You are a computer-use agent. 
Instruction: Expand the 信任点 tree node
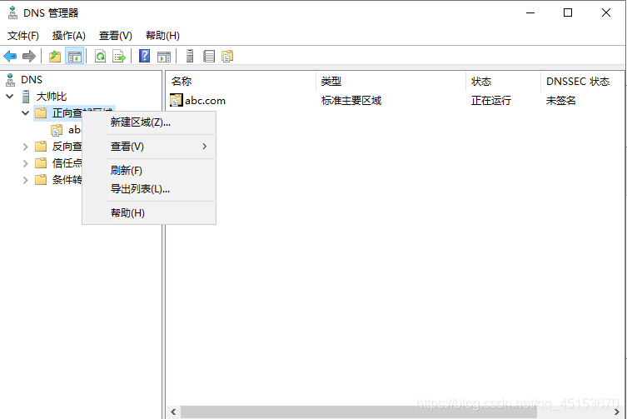coord(25,163)
